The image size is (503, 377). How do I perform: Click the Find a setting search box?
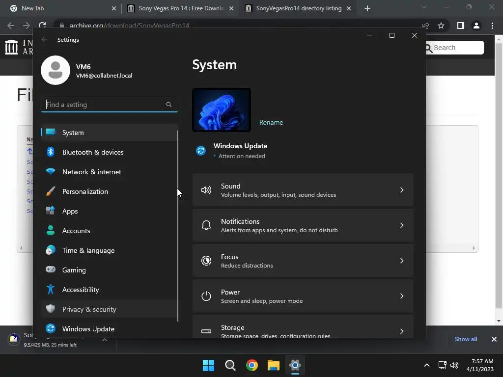click(110, 105)
